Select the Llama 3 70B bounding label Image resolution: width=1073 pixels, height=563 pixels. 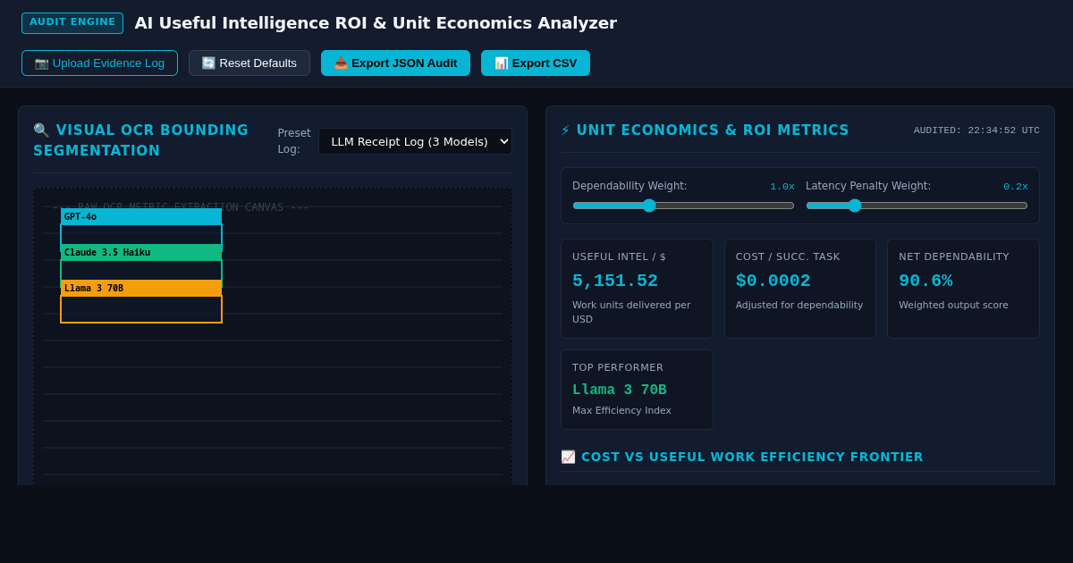(x=141, y=288)
